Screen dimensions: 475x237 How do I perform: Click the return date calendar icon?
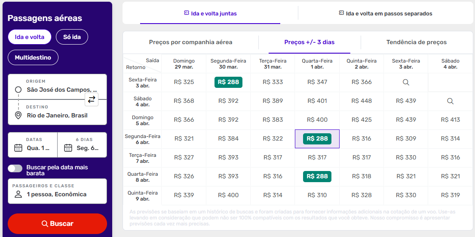[x=68, y=148]
